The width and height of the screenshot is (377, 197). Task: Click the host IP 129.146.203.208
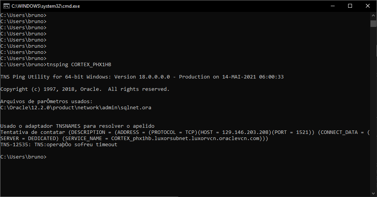pyautogui.click(x=245, y=132)
